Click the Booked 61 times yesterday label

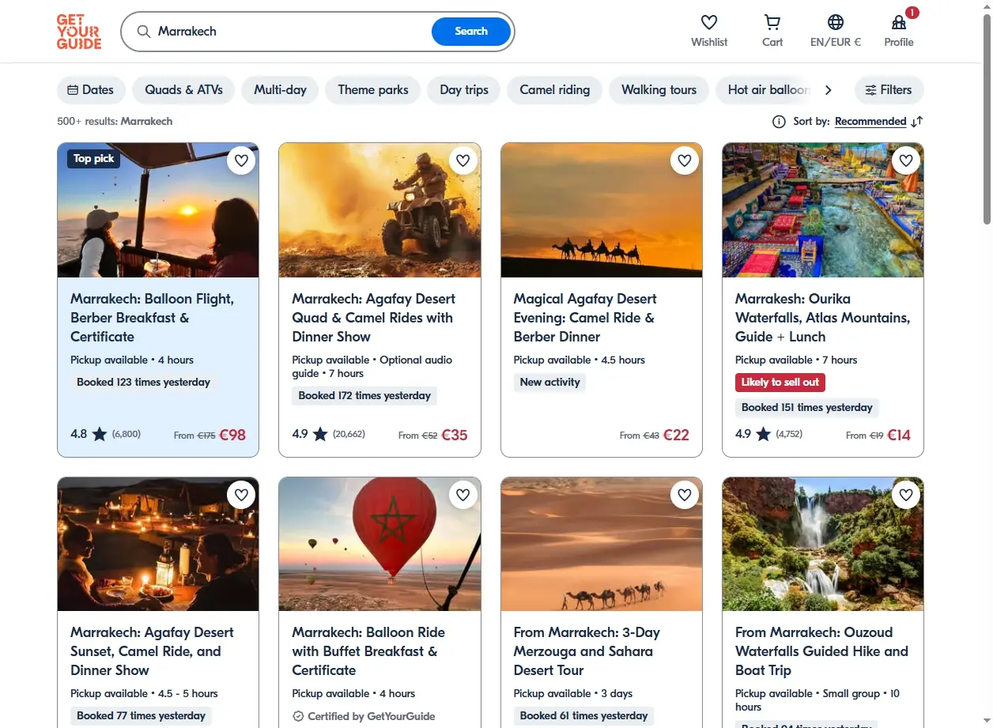pos(583,716)
